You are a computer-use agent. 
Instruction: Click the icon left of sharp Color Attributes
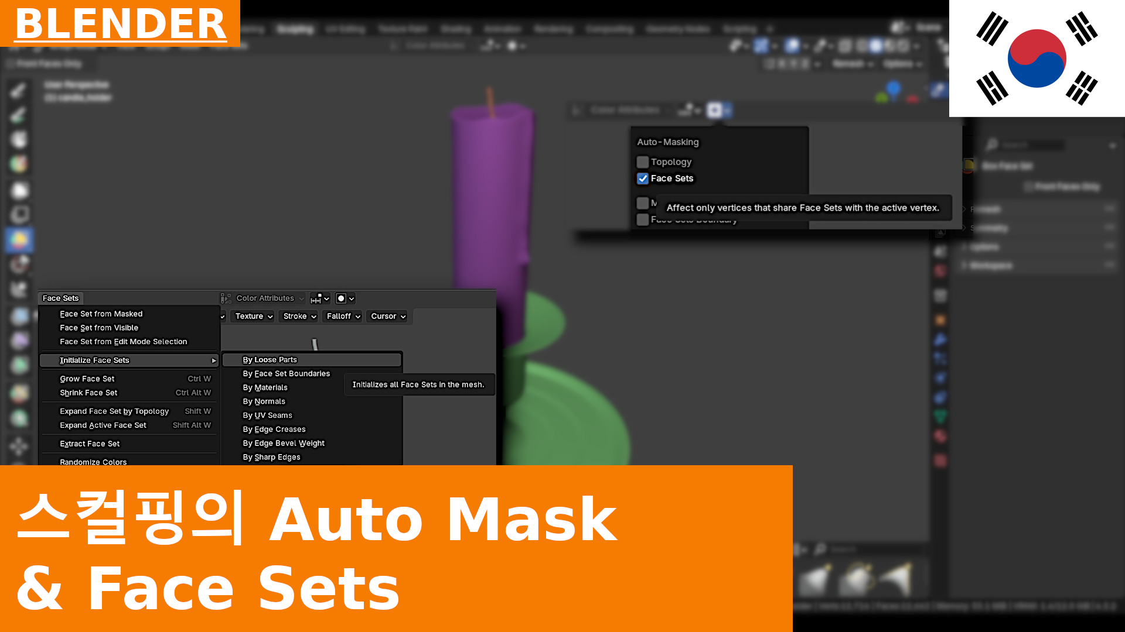point(226,298)
